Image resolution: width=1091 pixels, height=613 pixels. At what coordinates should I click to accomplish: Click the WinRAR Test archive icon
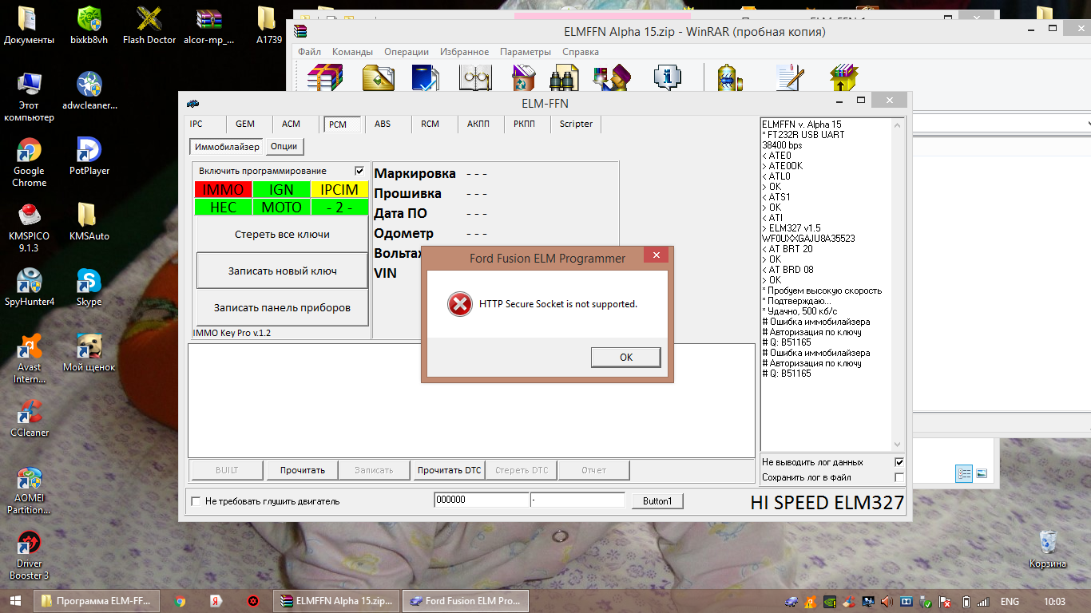pos(425,77)
